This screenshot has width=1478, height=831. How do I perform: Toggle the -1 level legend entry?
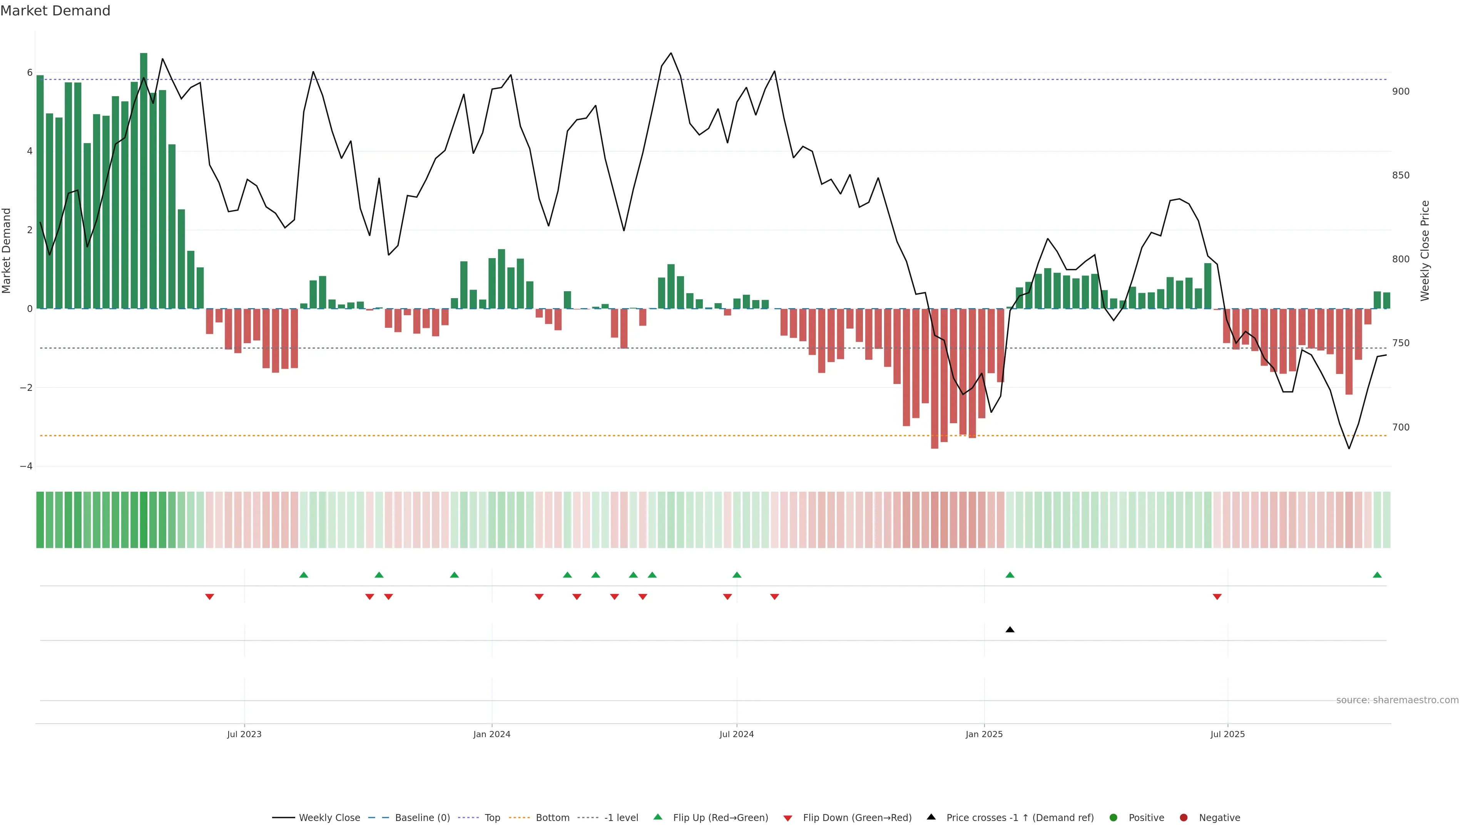pyautogui.click(x=621, y=817)
